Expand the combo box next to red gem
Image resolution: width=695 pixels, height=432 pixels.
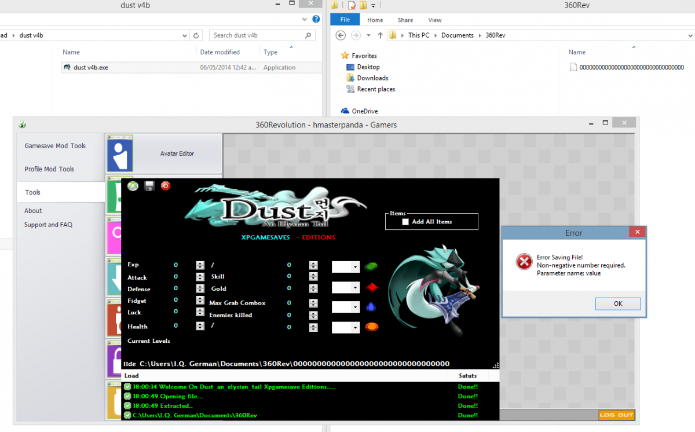356,288
